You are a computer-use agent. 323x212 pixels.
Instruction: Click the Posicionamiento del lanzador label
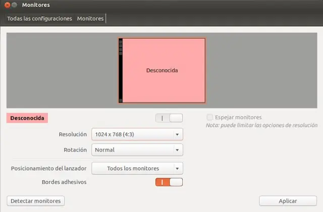click(49, 168)
